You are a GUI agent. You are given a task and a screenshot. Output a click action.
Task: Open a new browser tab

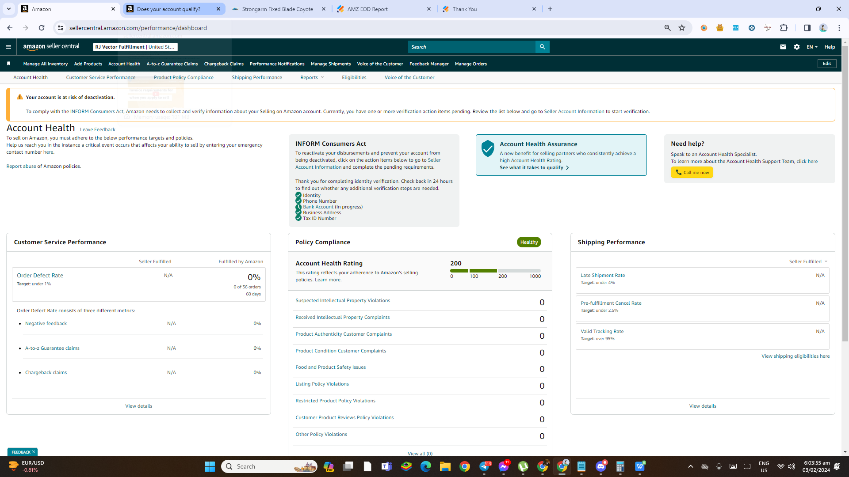click(550, 9)
